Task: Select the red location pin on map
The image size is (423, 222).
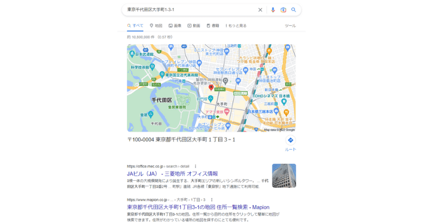Action: (211, 87)
